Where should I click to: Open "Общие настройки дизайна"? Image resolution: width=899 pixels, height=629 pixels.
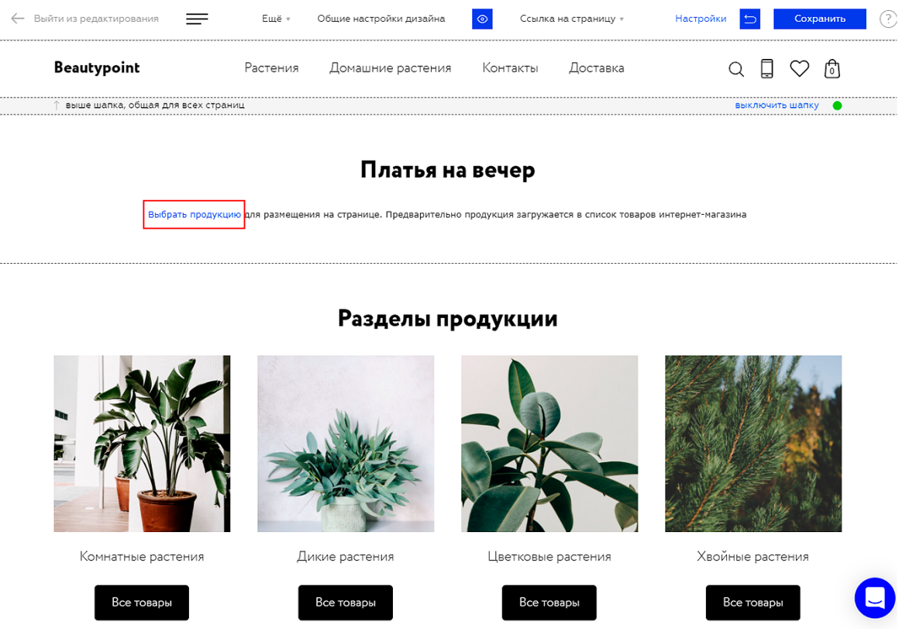(381, 19)
